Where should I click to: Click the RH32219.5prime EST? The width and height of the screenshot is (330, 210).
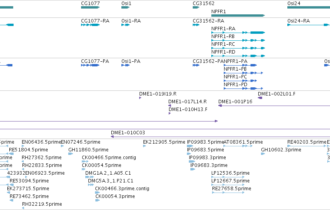pos(23,208)
